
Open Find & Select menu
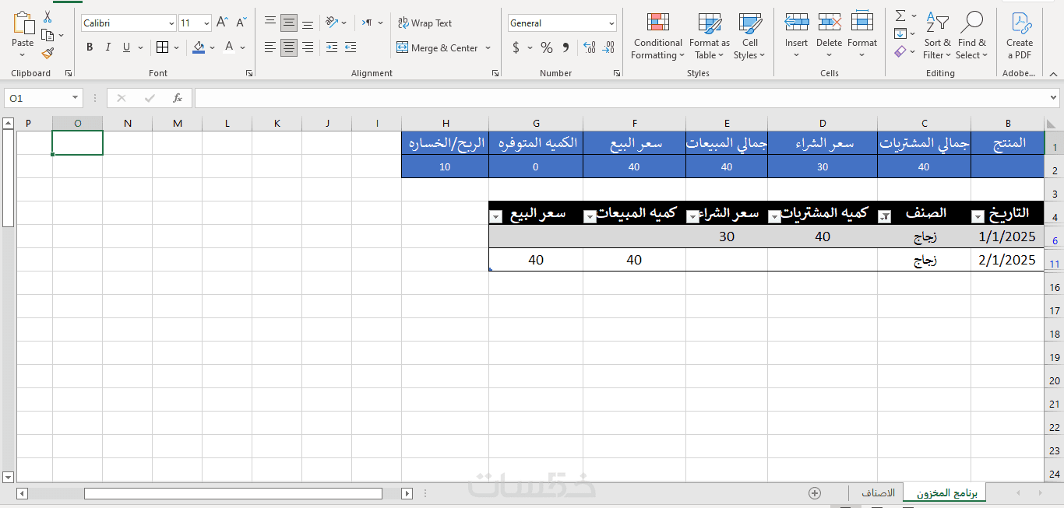[x=972, y=36]
